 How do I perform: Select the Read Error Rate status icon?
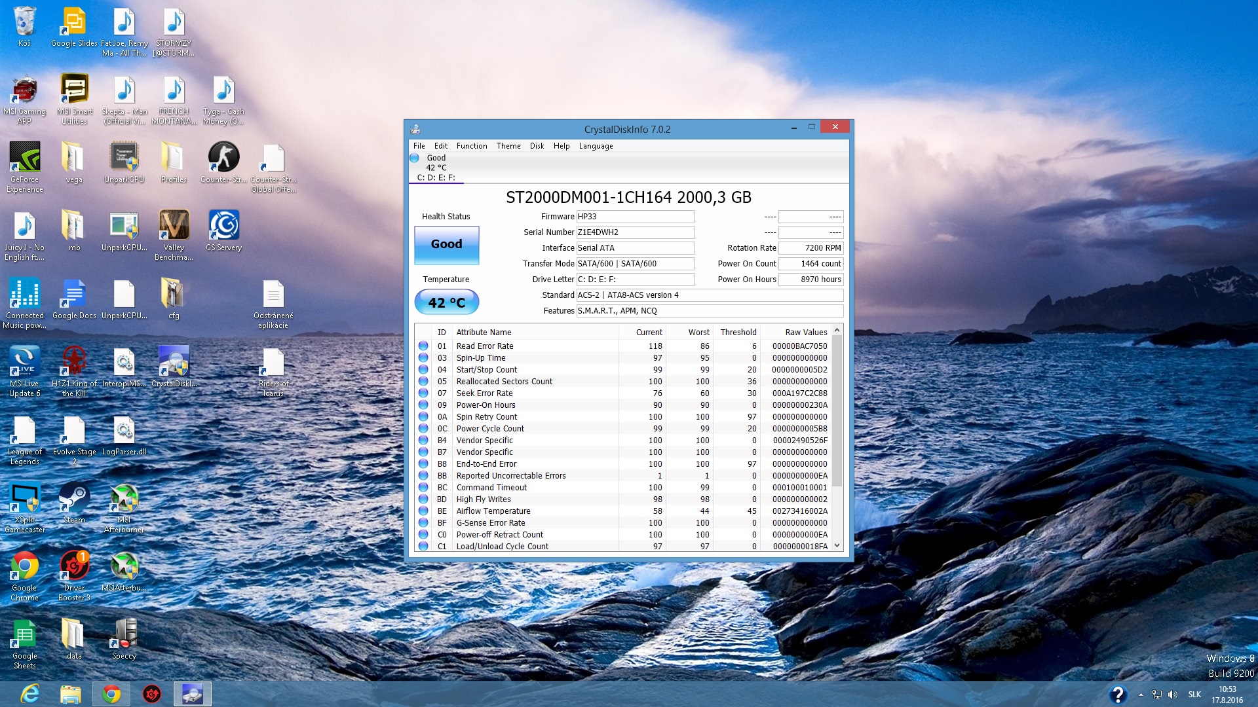[423, 346]
